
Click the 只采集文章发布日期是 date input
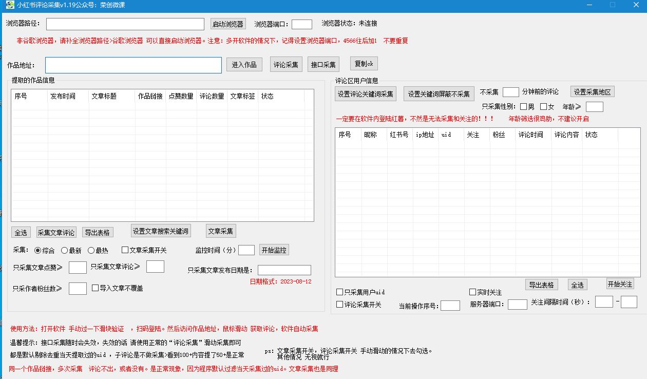tap(284, 270)
